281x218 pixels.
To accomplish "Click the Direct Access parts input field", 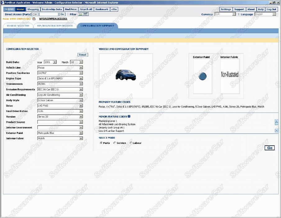I will [49, 14].
